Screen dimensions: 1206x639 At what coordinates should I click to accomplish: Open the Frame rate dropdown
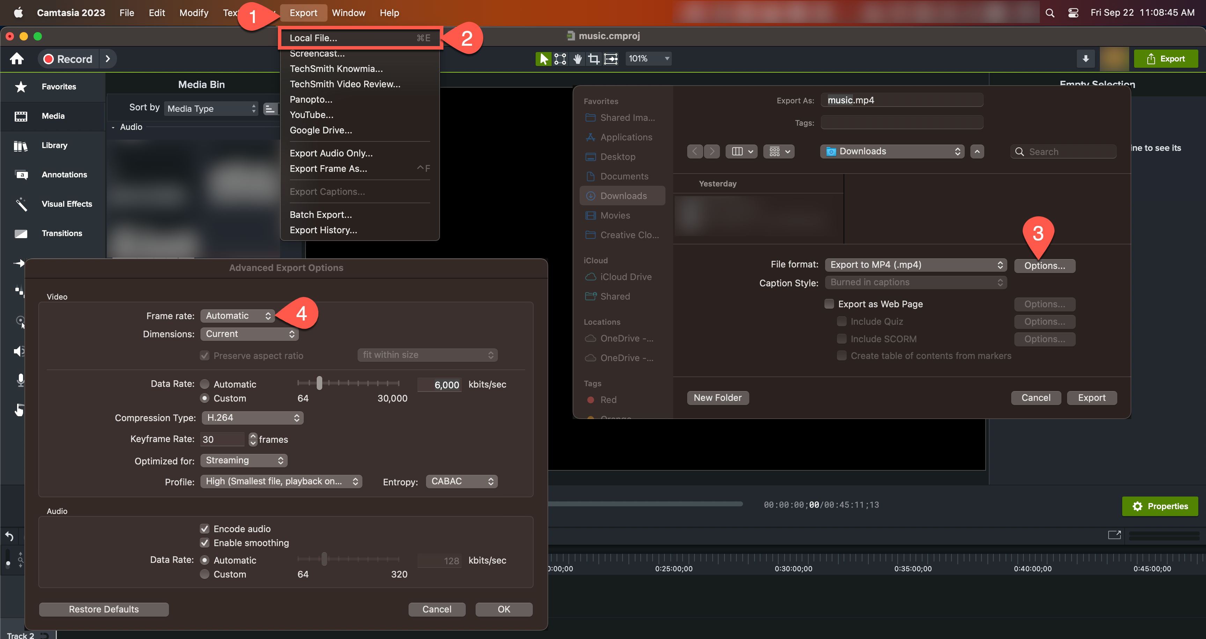click(237, 316)
